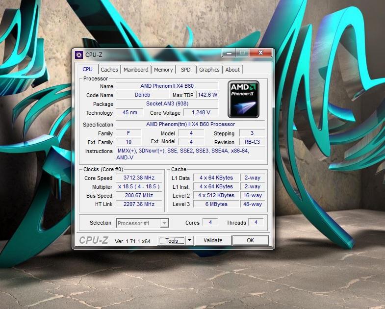The width and height of the screenshot is (385, 309).
Task: Click the Specification field 'AMD Phenom(tm) II X4 B60 Processor'
Action: 190,124
